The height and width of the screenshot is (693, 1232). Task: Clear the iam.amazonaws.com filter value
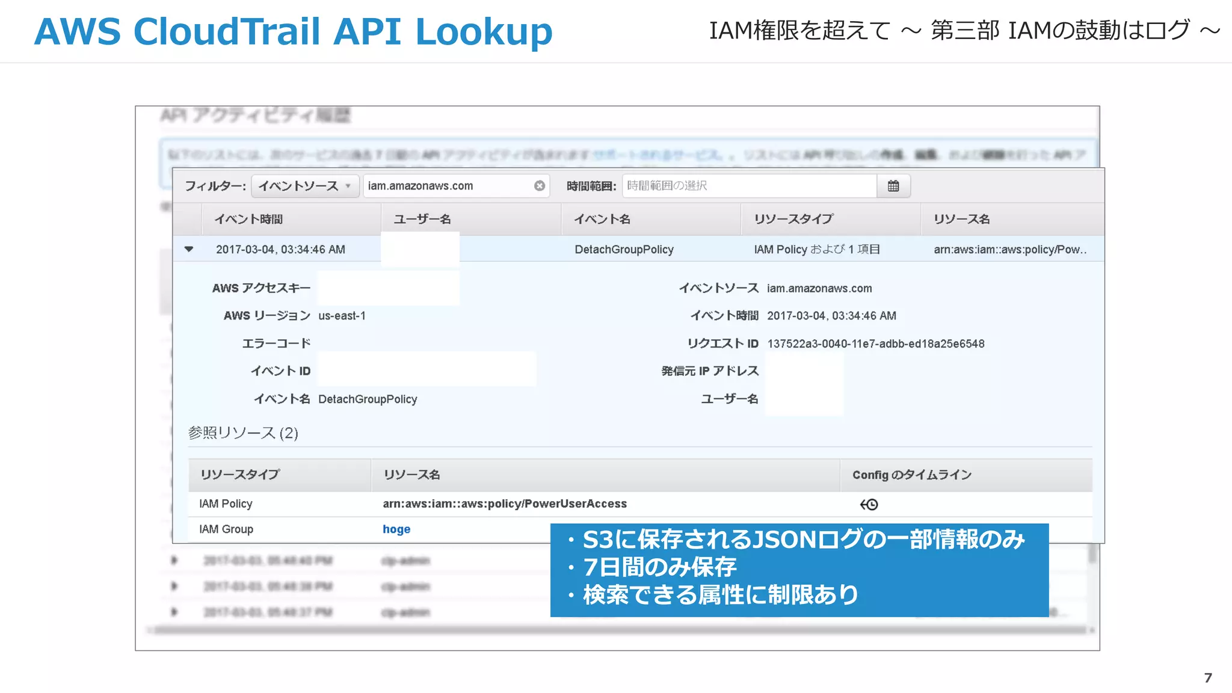coord(540,186)
